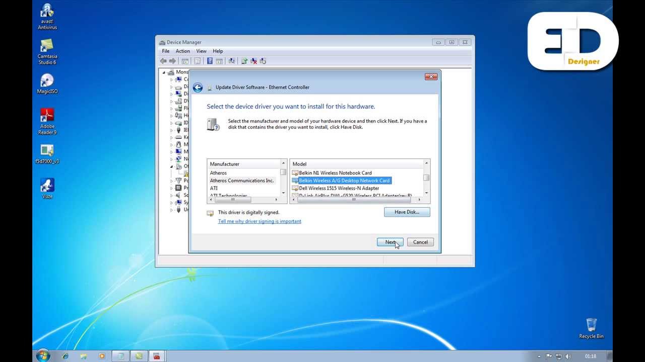Click the Back arrow in Update Driver wizard
645x362 pixels.
[x=198, y=87]
